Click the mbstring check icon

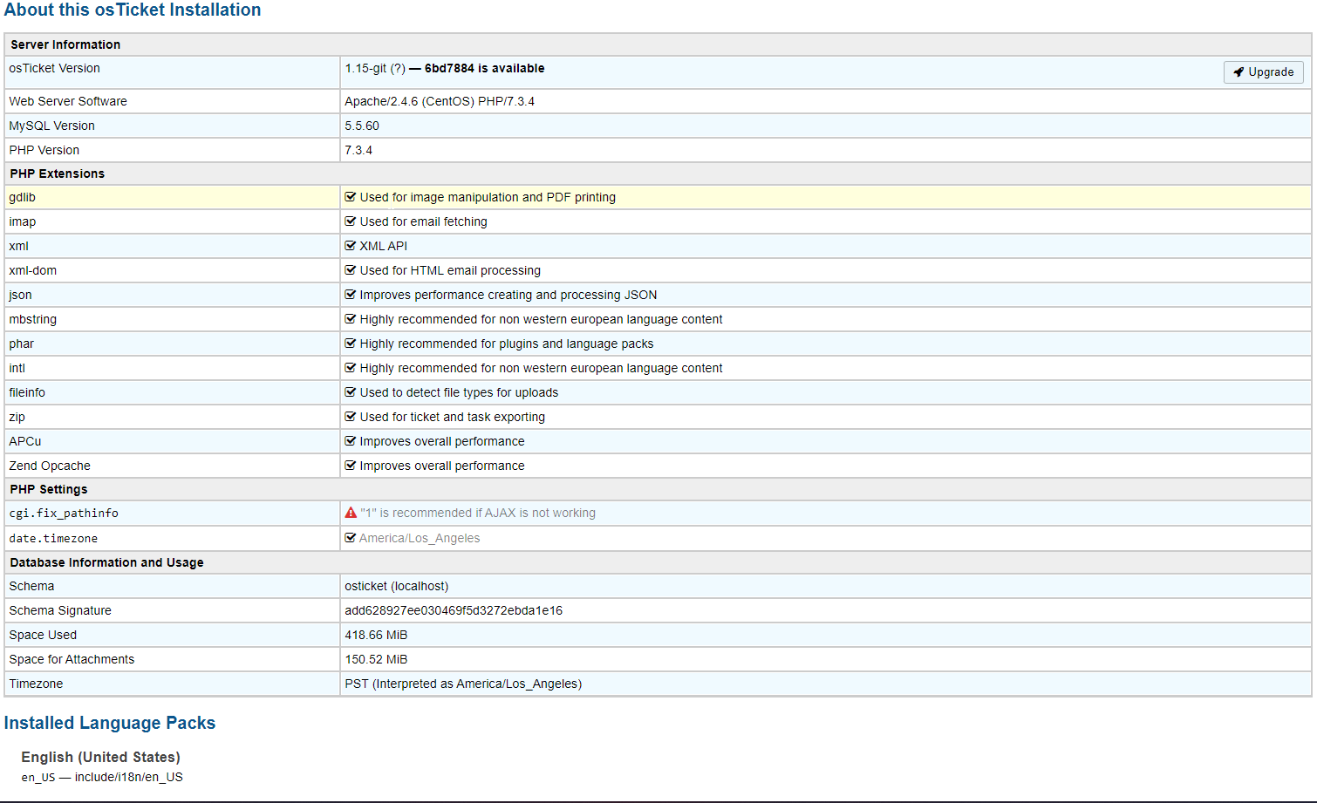(351, 319)
